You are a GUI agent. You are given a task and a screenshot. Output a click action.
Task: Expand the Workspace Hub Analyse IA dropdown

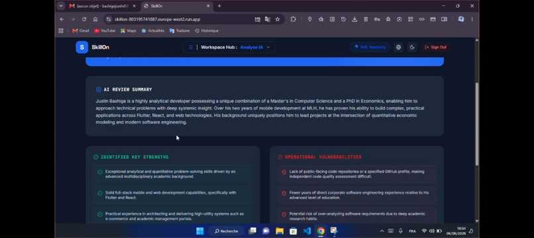[x=255, y=47]
